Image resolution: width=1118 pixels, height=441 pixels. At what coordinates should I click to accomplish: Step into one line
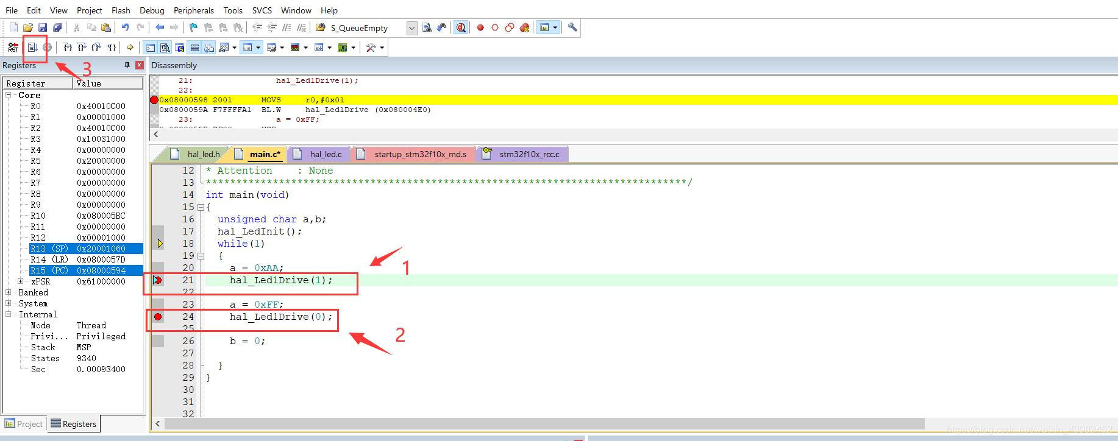tap(68, 48)
